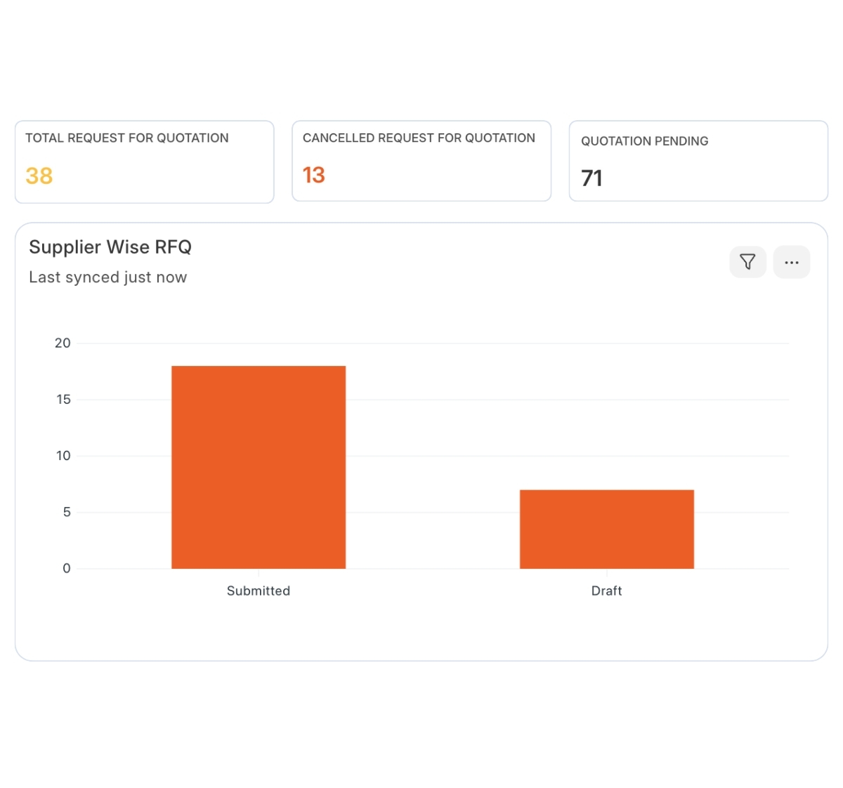
Task: Click the 0 label on the y-axis
Action: pos(67,568)
